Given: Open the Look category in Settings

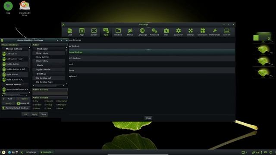Looking at the screenshot, I should 70,32.
